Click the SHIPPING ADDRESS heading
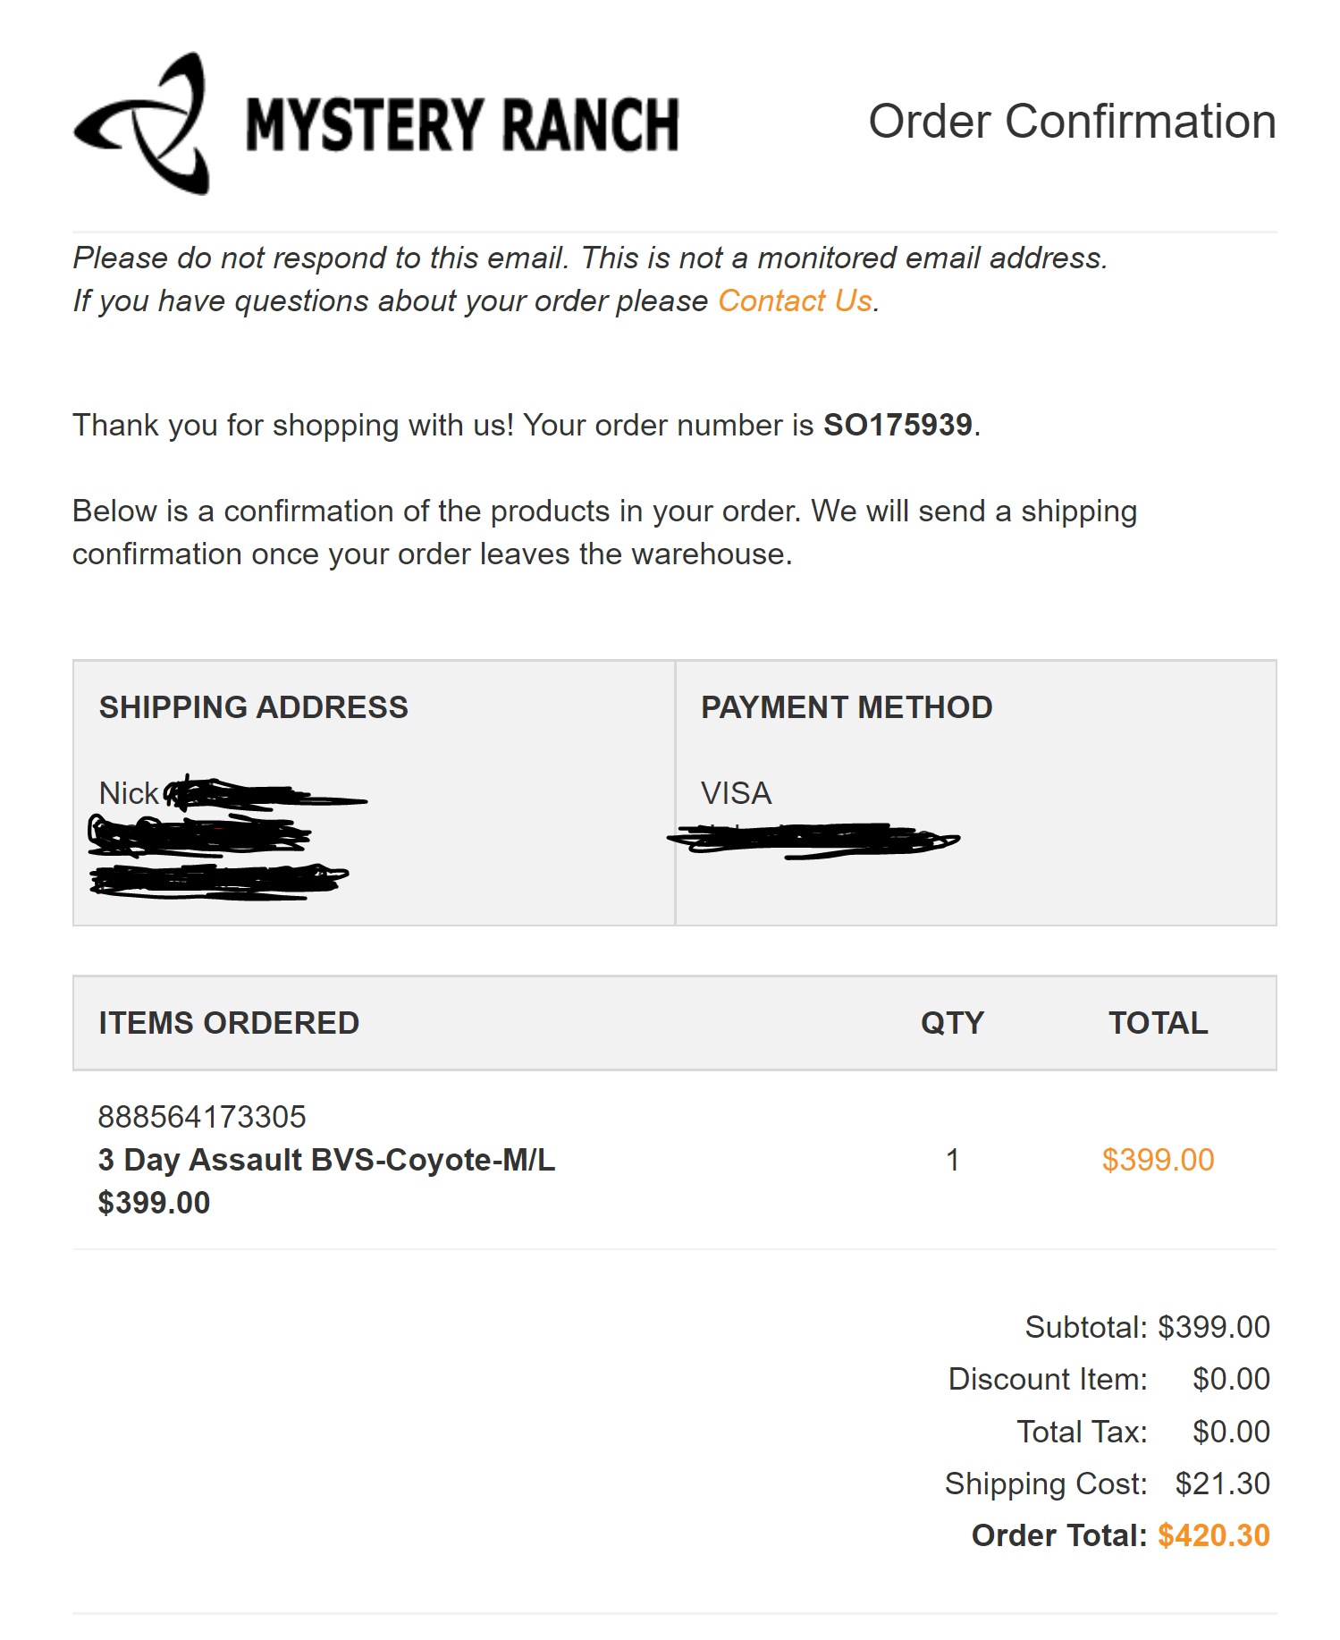 pos(254,707)
